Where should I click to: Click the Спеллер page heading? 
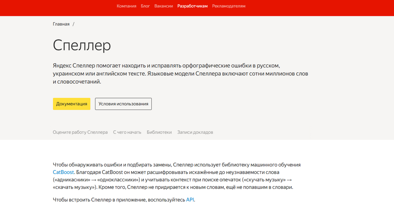point(82,45)
